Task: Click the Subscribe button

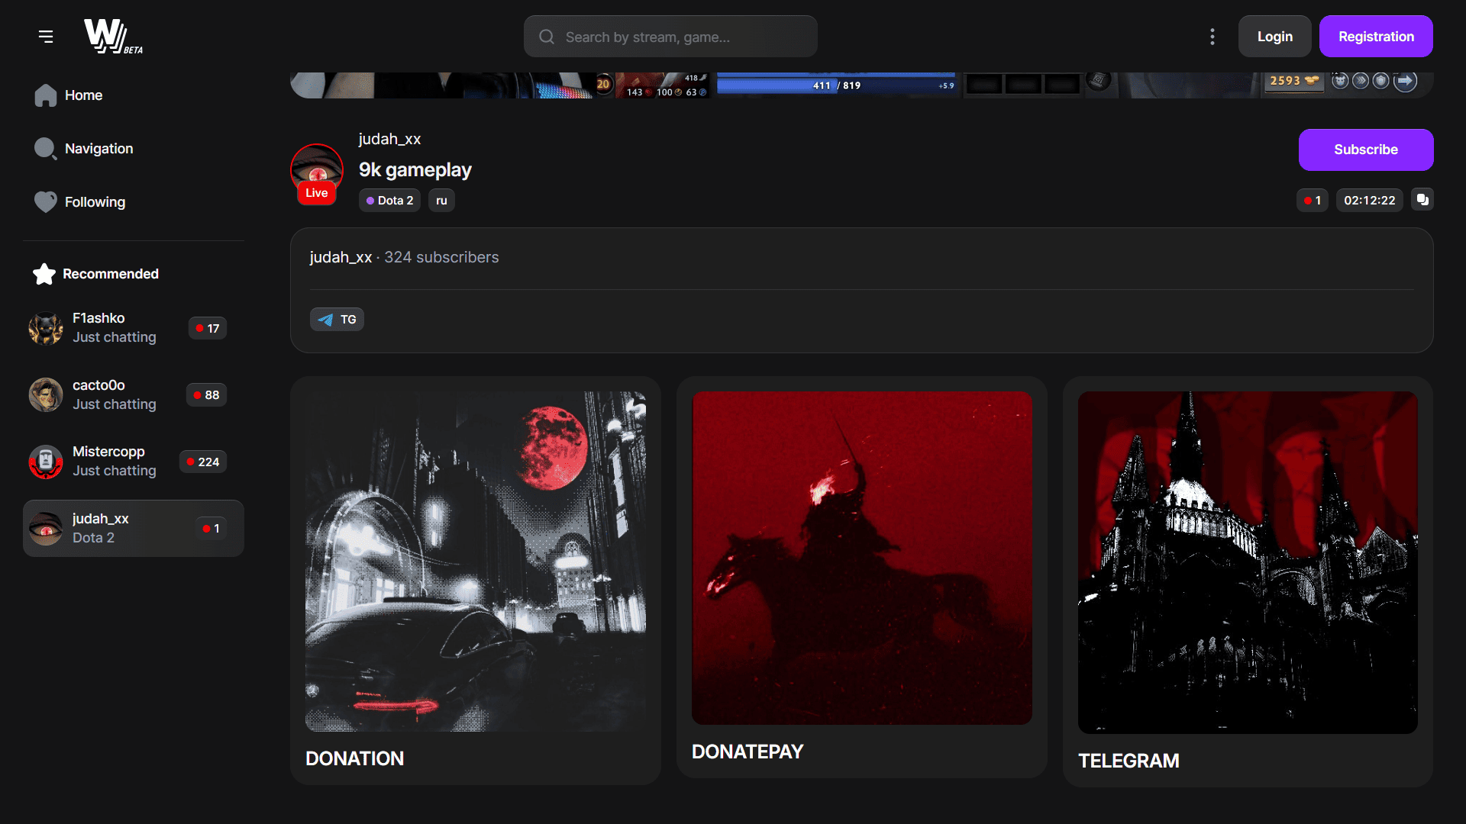Action: pyautogui.click(x=1365, y=150)
